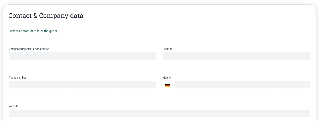Click into the Phone number field
Viewport: 319px width, 121px height.
click(x=83, y=85)
